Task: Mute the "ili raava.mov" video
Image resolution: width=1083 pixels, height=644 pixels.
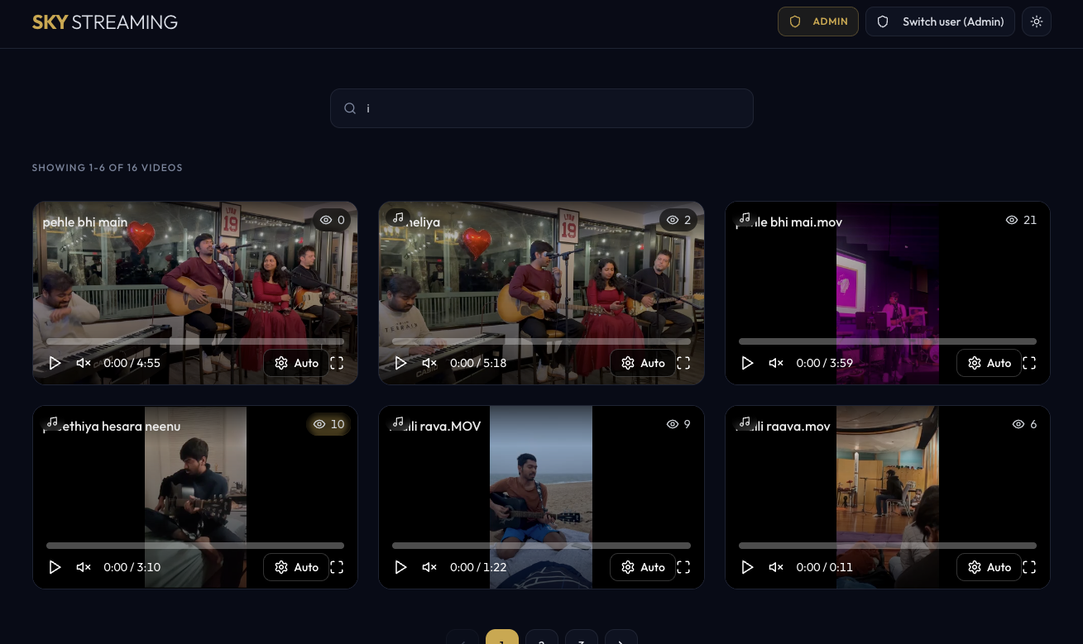Action: pyautogui.click(x=775, y=567)
